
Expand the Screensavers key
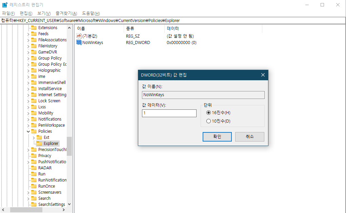[28, 193]
